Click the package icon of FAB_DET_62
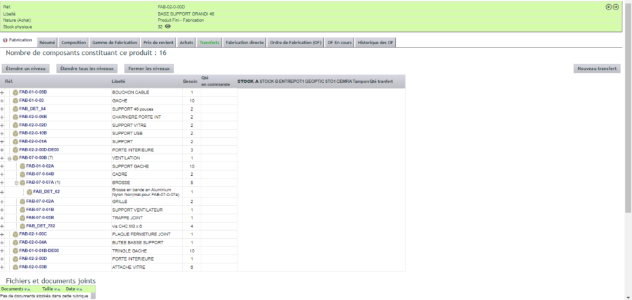The width and height of the screenshot is (632, 300). click(x=29, y=192)
